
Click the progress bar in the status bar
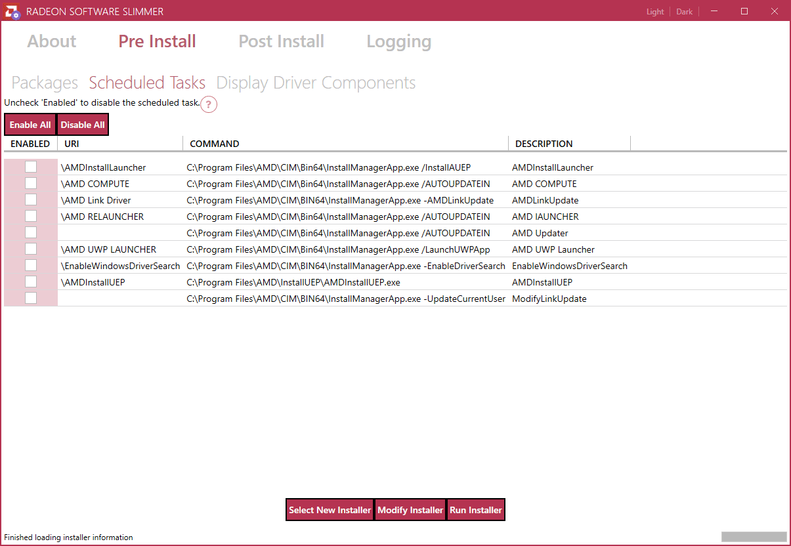click(x=754, y=537)
